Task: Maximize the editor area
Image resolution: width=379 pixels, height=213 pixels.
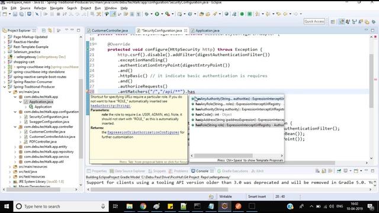Action: (x=372, y=30)
